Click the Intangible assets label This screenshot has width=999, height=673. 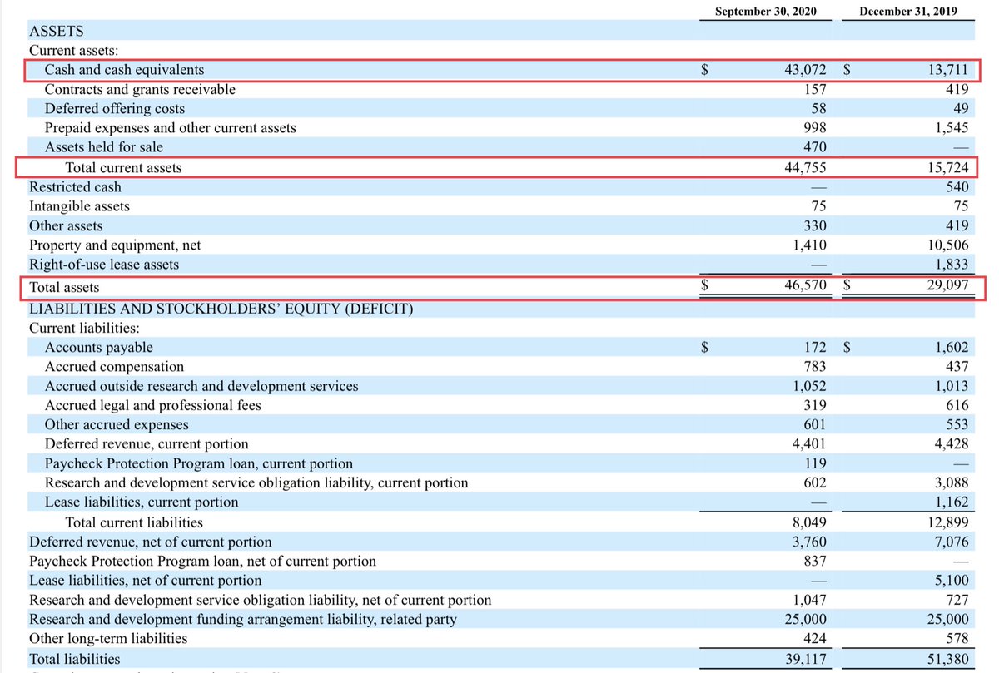[x=79, y=206]
